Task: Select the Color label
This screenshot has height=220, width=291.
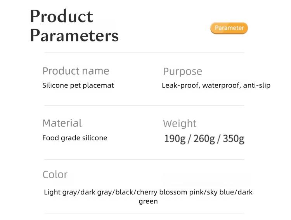Action: pyautogui.click(x=55, y=175)
